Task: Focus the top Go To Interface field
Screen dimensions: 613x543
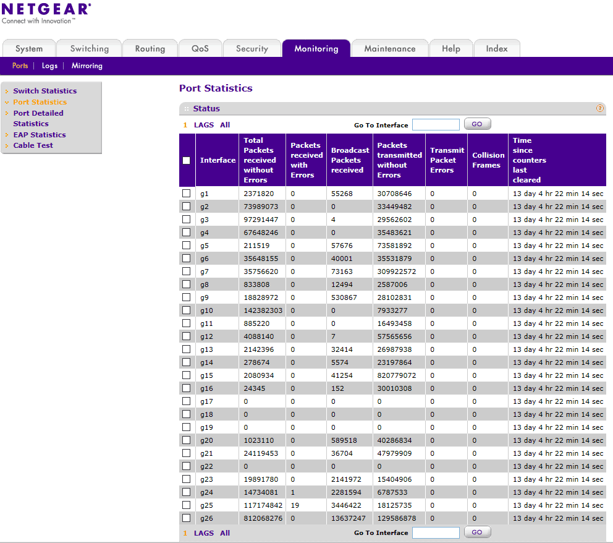Action: point(436,124)
